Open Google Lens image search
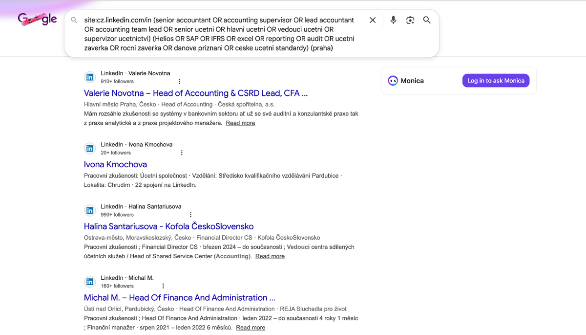Viewport: 586px width, 335px height. 410,20
